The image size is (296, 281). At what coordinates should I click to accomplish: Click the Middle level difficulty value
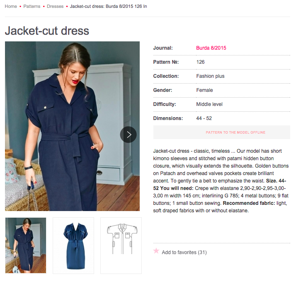point(209,104)
